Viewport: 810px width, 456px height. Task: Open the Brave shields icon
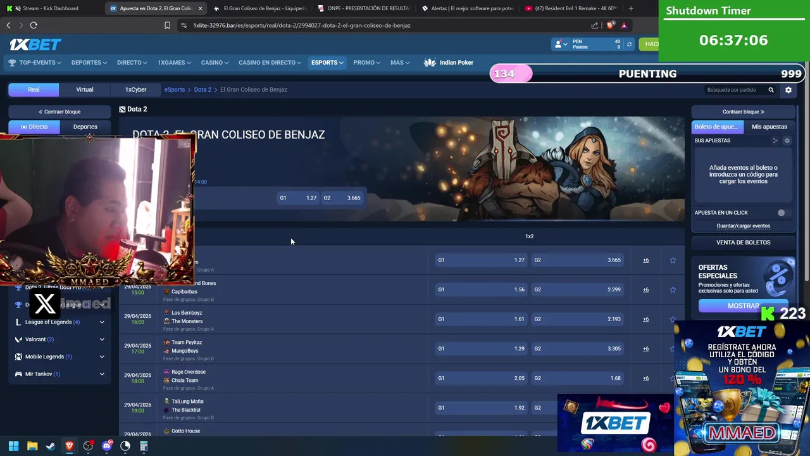[x=610, y=25]
